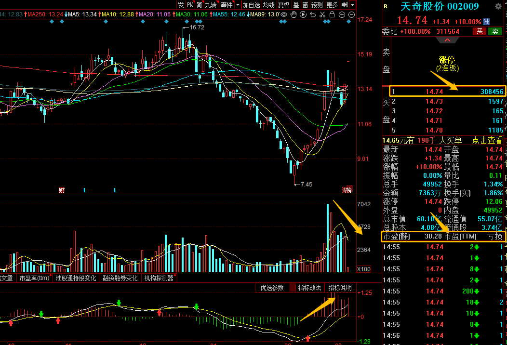507x345 pixels.
Task: Click the 财 marker on the chart
Action: (x=62, y=190)
